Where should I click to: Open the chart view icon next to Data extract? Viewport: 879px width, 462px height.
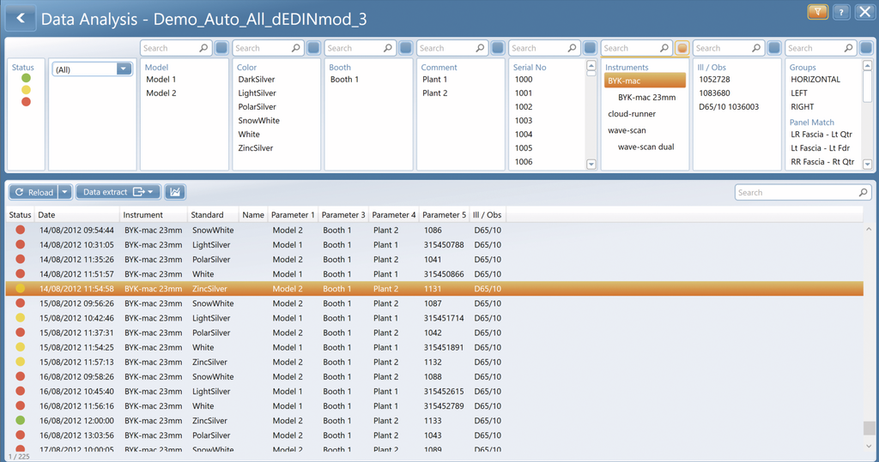175,192
